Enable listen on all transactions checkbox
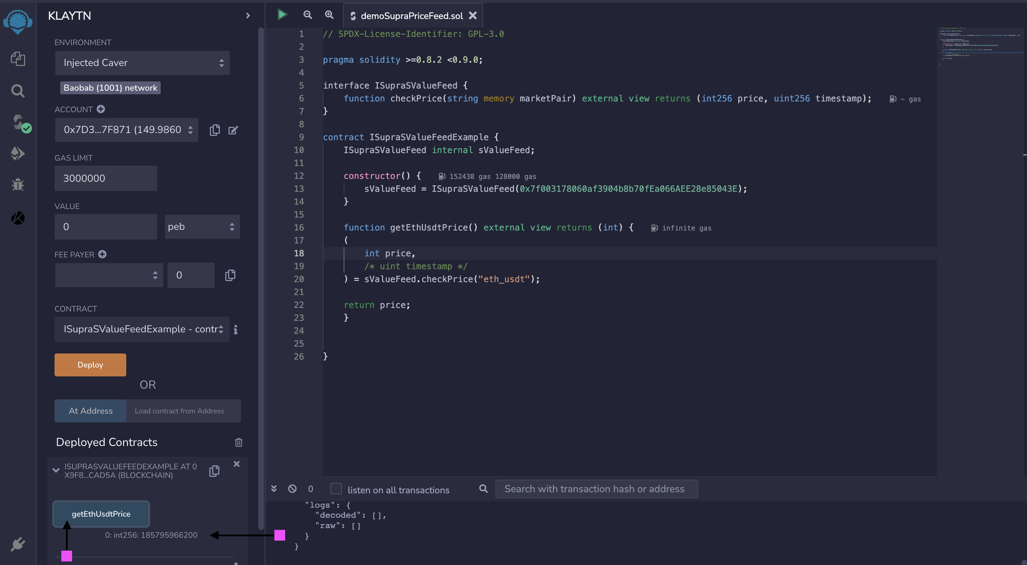1027x565 pixels. pos(336,489)
